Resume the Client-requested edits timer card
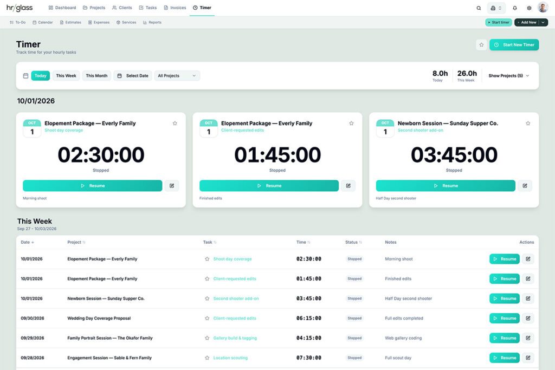The width and height of the screenshot is (555, 370). [x=269, y=186]
